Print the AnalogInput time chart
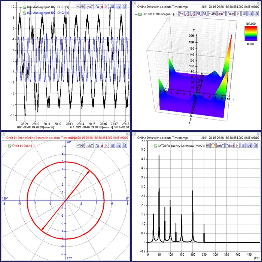 (125, 7)
